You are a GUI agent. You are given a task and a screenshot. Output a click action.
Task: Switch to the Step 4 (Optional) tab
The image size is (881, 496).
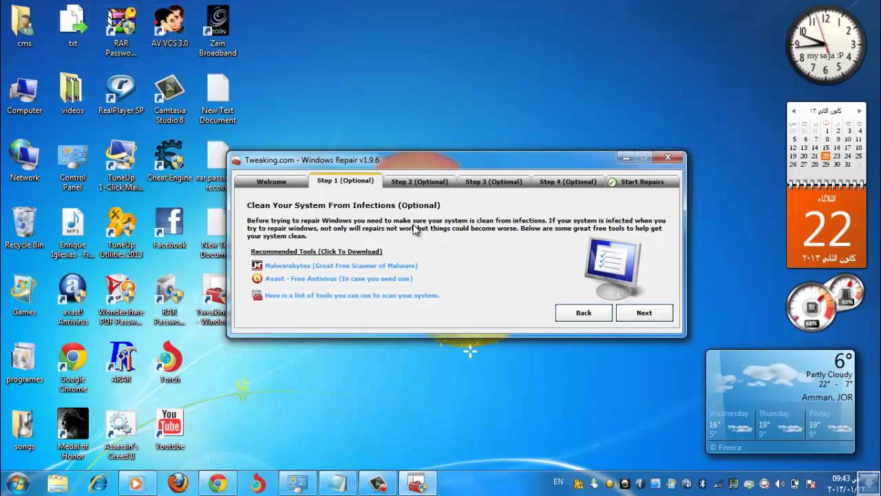(x=568, y=182)
